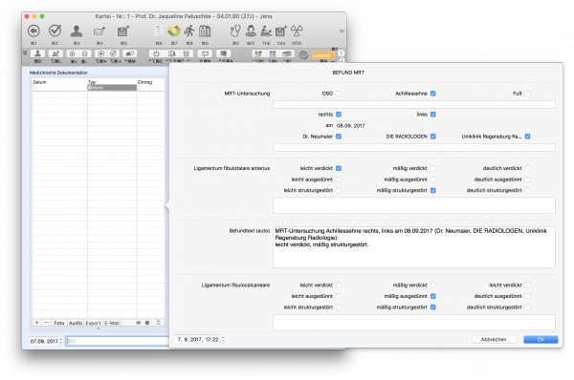Click the blue help question mark icon
The image size is (574, 380).
click(341, 53)
